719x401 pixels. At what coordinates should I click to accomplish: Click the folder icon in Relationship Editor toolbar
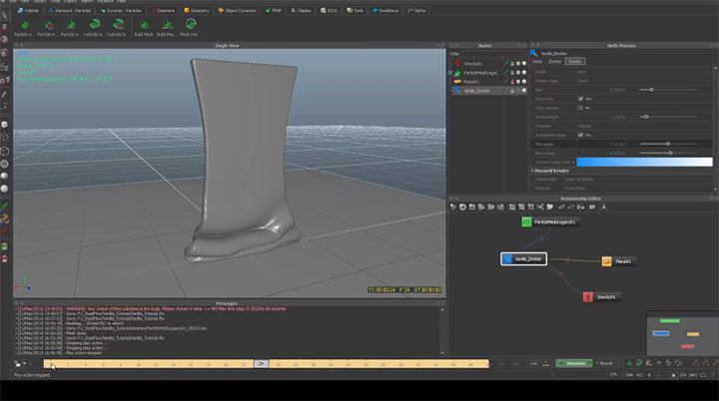click(x=550, y=207)
